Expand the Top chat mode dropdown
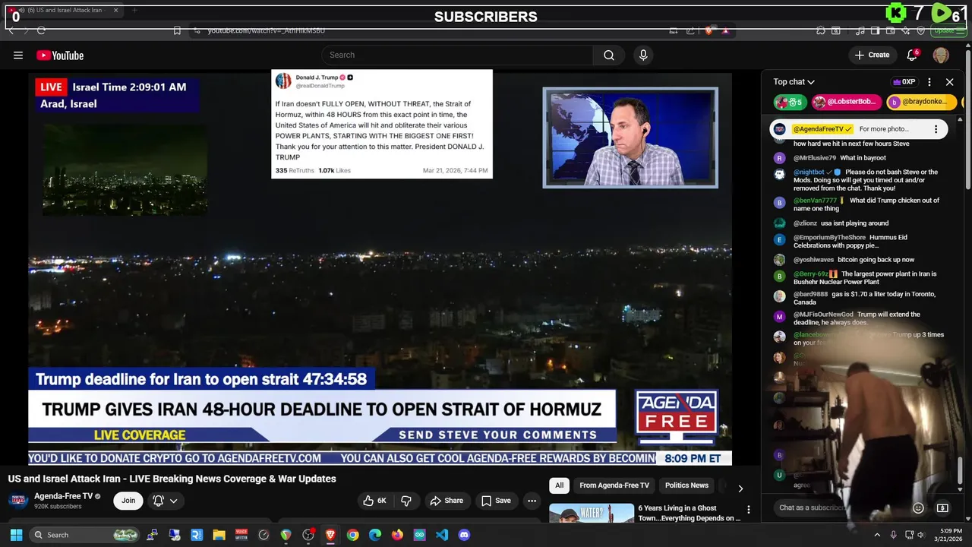This screenshot has height=547, width=972. (794, 82)
